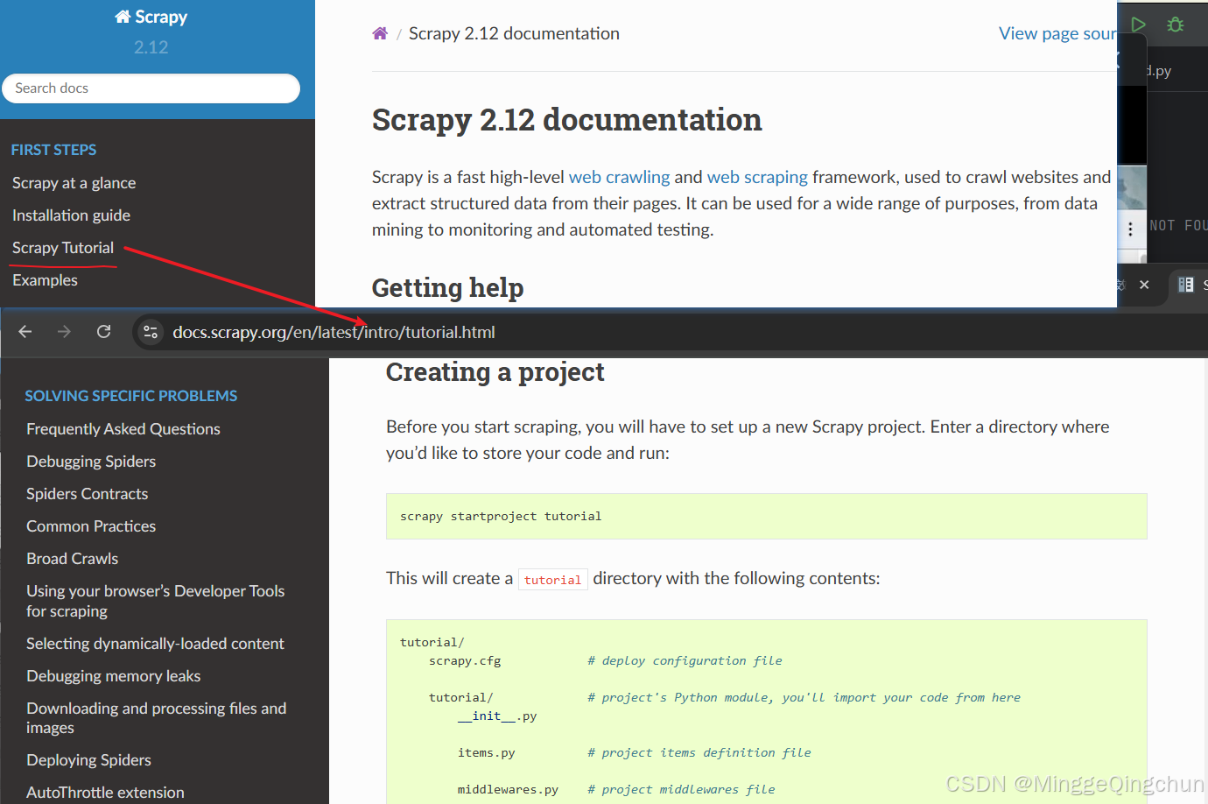This screenshot has height=804, width=1208.
Task: Click the middlewares.py line in code block
Action: pyautogui.click(x=508, y=790)
